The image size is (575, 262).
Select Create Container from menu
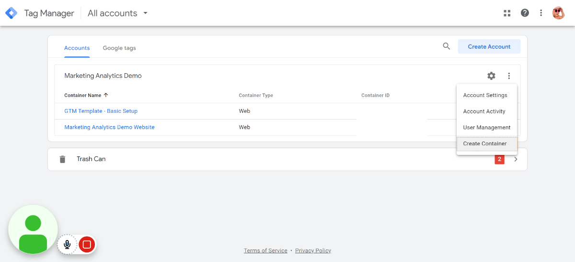pos(485,143)
